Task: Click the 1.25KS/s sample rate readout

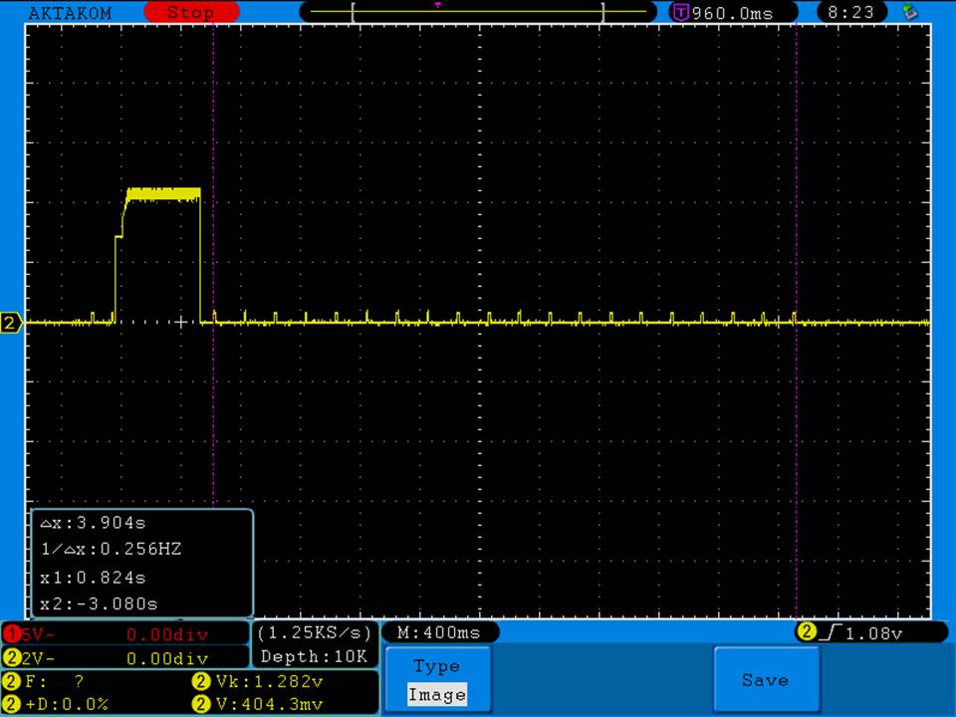Action: (315, 632)
